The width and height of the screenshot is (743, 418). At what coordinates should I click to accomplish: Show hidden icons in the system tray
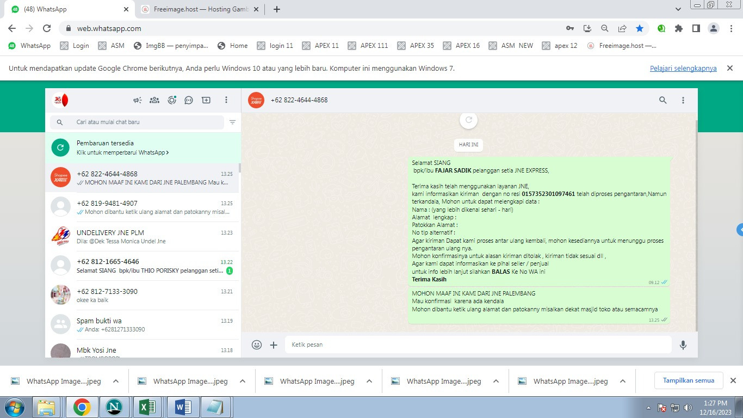pyautogui.click(x=648, y=408)
